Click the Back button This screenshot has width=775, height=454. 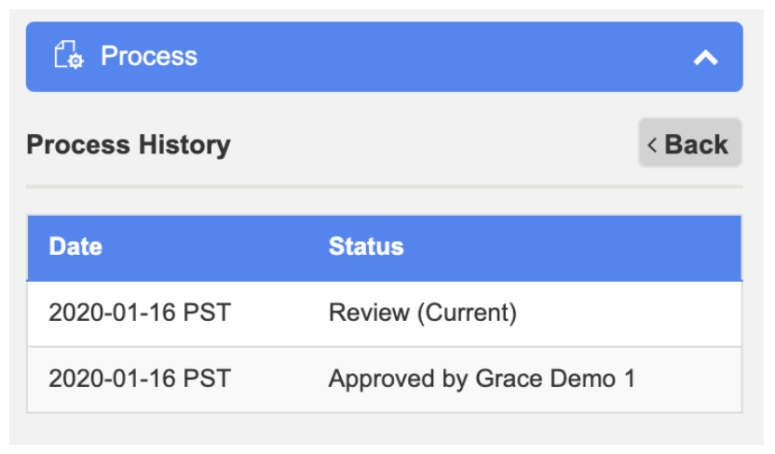pyautogui.click(x=689, y=144)
